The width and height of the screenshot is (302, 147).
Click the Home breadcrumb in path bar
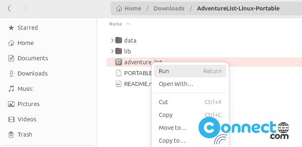128,8
